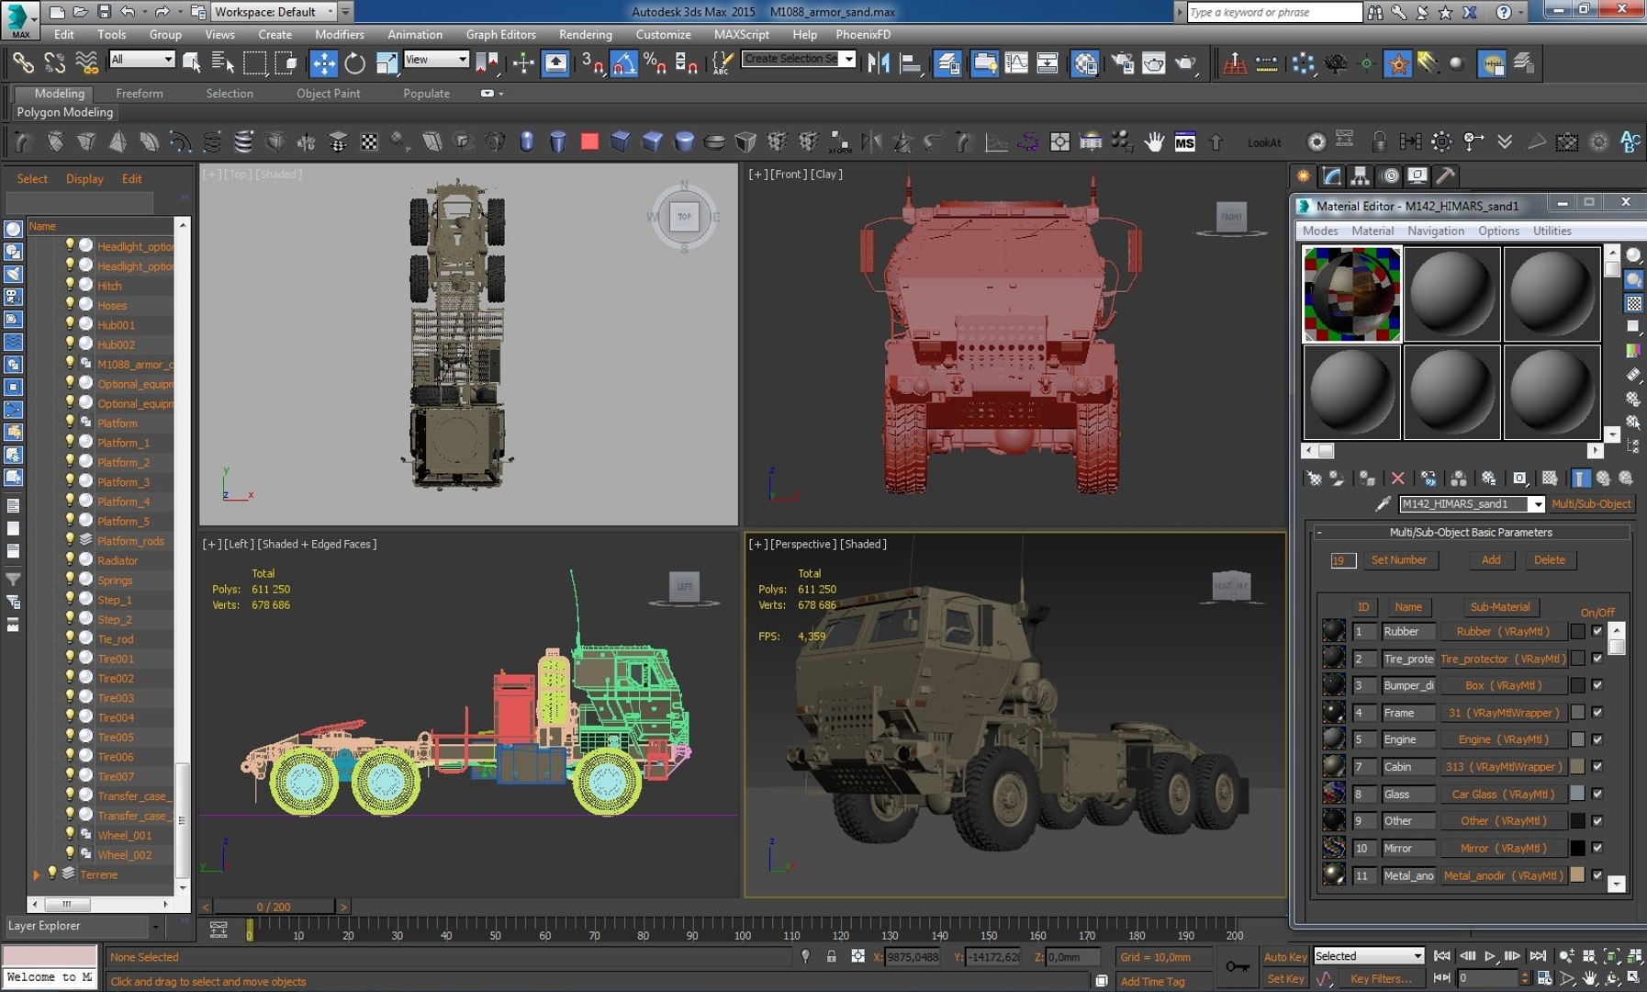Toggle visibility bulb for Tire001 layer
1647x992 pixels.
point(69,658)
